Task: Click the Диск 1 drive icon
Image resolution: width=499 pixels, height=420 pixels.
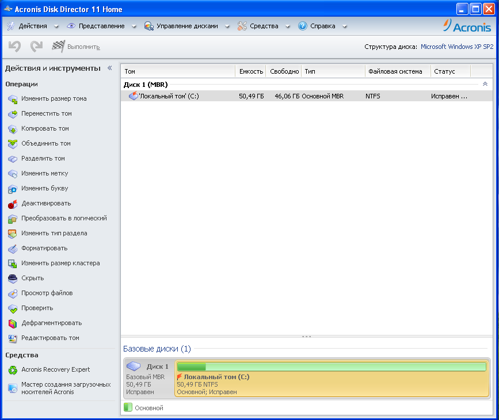Action: coord(134,366)
